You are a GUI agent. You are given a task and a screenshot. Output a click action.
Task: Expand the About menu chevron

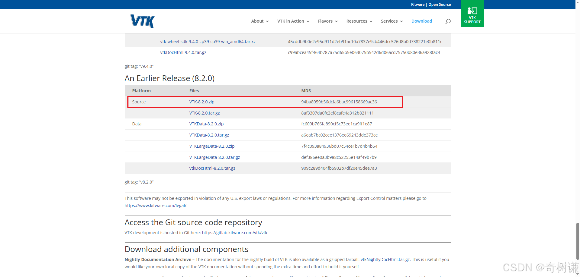click(267, 21)
